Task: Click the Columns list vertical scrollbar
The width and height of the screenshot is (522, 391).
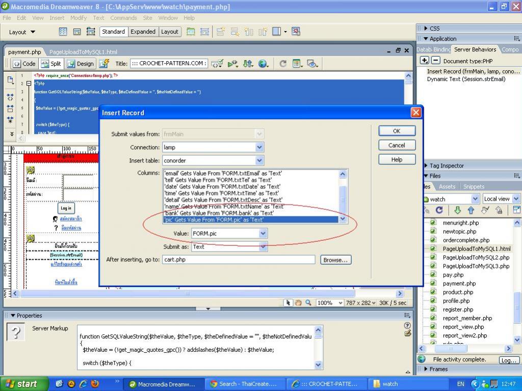Action: coord(343,197)
